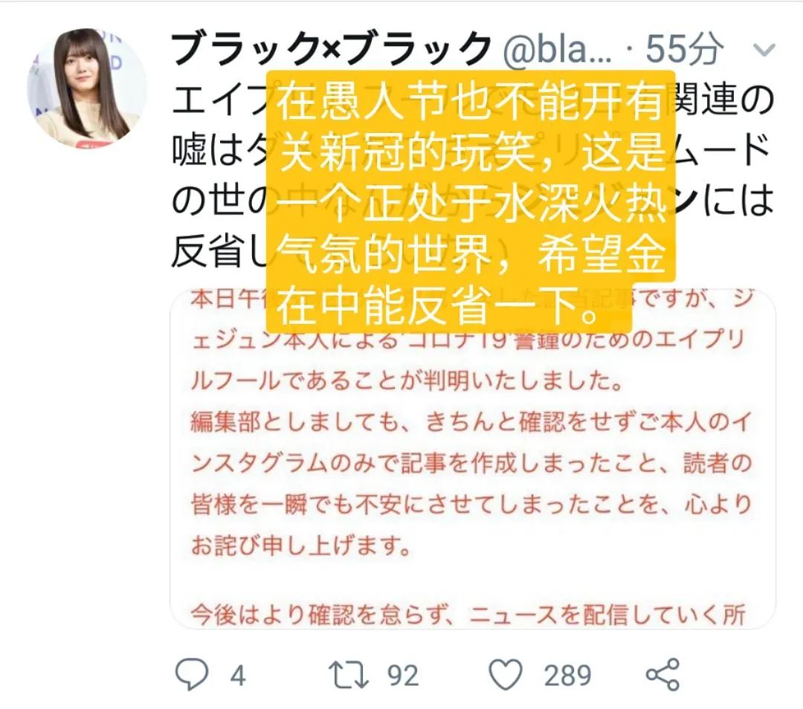The width and height of the screenshot is (803, 709).
Task: Like the tweet with heart icon
Action: pos(506,675)
